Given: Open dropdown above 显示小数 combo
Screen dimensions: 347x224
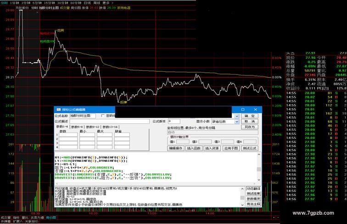Looking at the screenshot, I should pyautogui.click(x=237, y=116).
